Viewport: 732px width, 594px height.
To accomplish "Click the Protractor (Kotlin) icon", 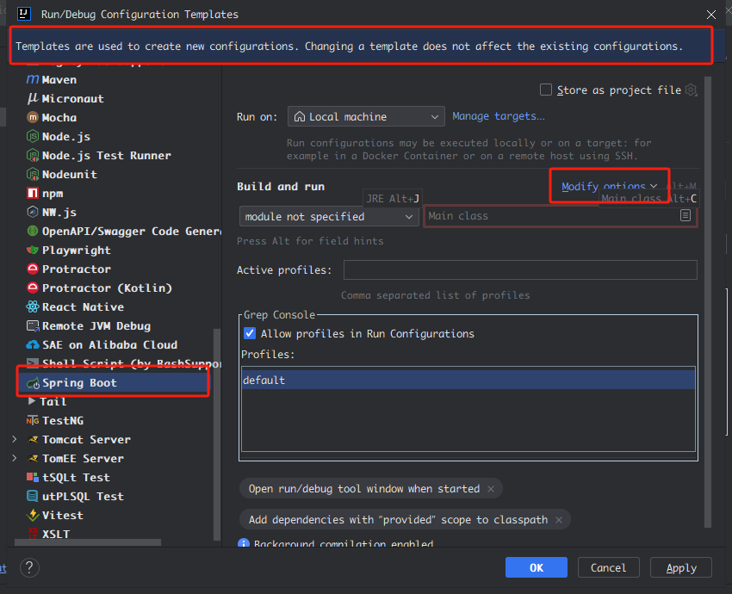I will [x=33, y=288].
